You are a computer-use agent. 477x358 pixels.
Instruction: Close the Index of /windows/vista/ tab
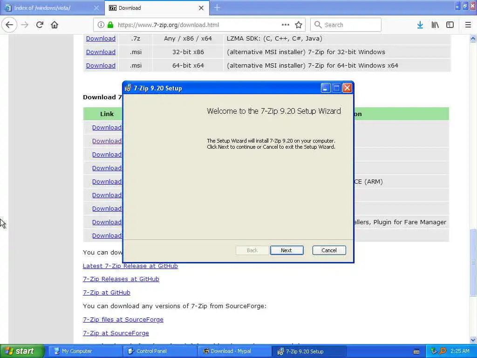(96, 8)
